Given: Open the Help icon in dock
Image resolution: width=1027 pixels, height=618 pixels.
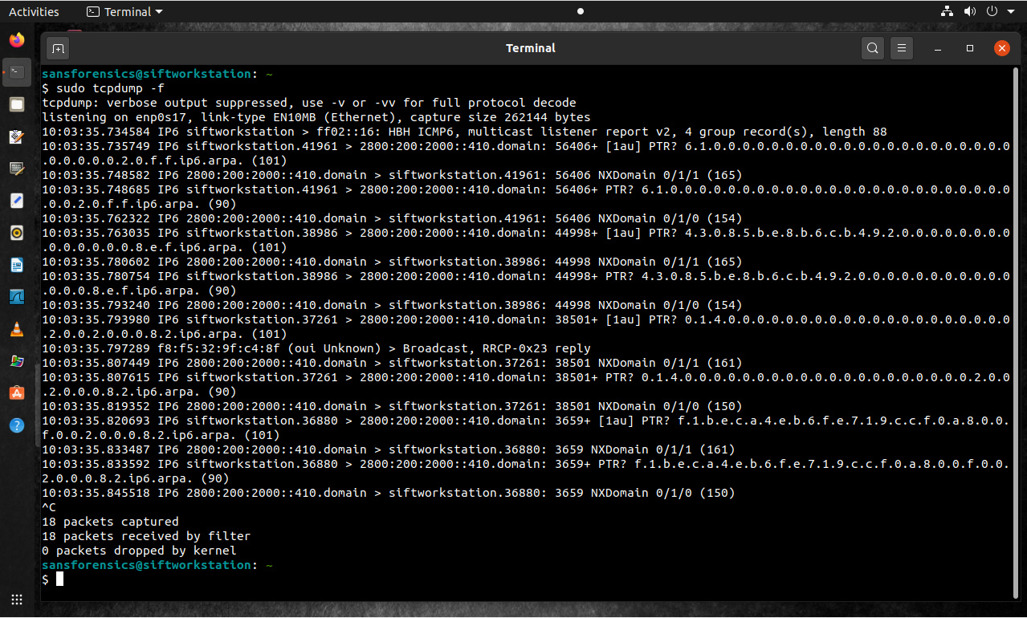Looking at the screenshot, I should [17, 425].
